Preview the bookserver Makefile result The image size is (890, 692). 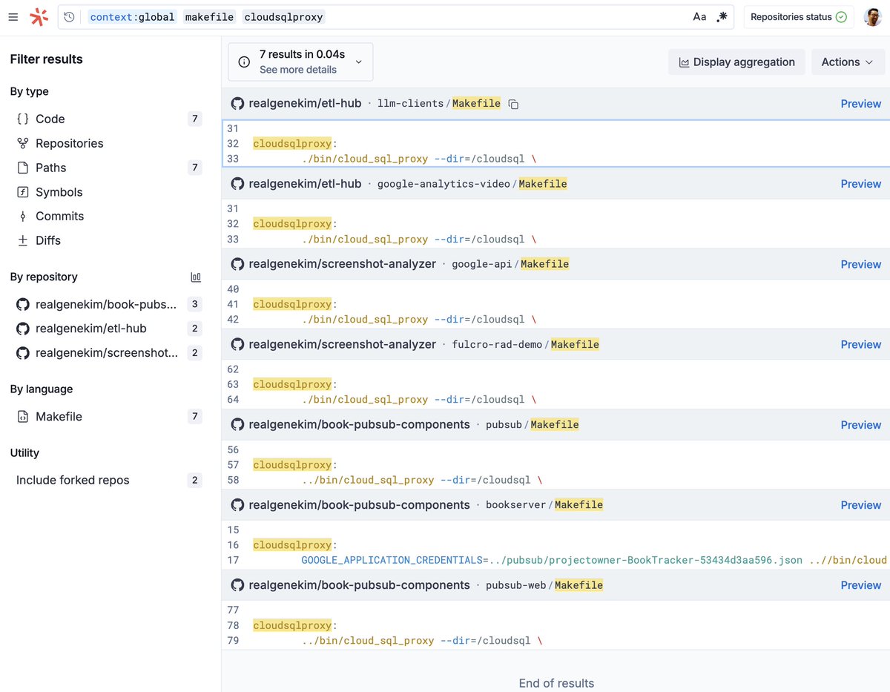point(860,505)
